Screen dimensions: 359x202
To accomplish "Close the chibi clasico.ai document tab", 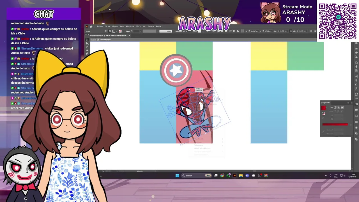I will [129, 36].
